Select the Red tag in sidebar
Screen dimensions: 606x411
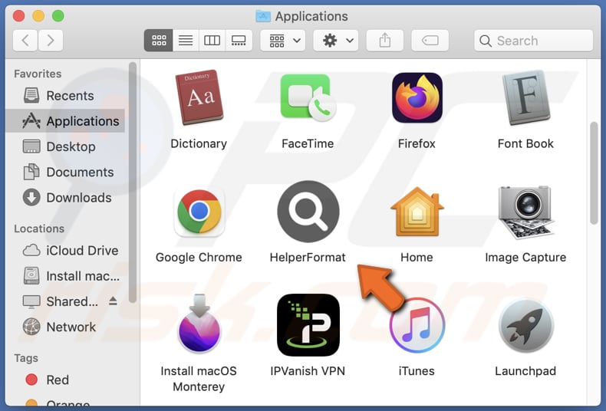(65, 380)
